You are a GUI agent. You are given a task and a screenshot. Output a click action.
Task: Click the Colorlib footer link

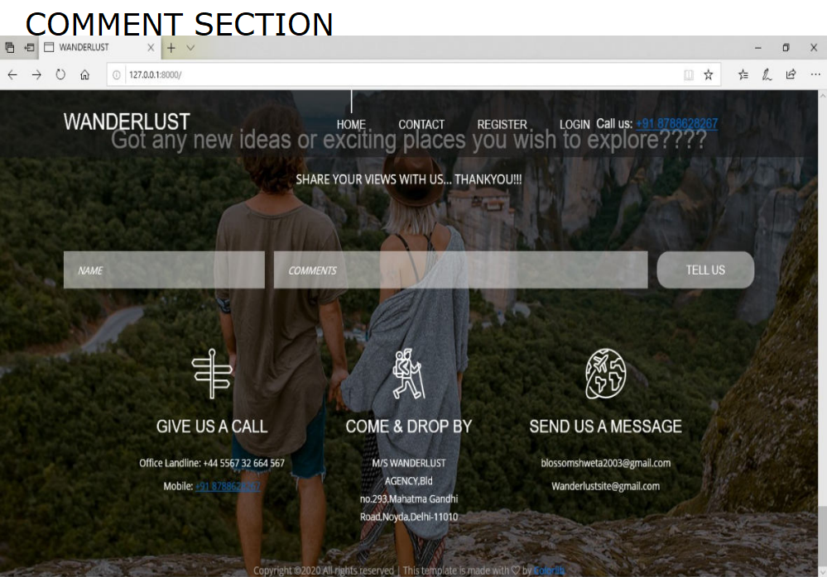click(549, 570)
